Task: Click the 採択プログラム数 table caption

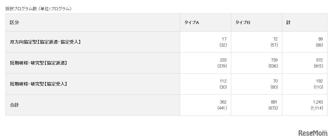Action: (38, 9)
